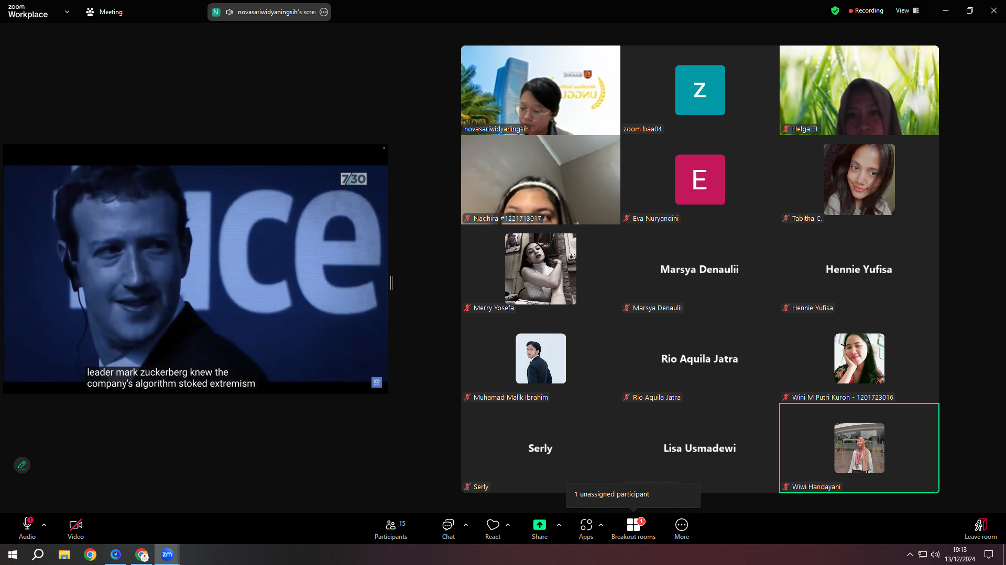Screen dimensions: 1006x565
Task: Expand Apps options caret
Action: click(x=601, y=525)
